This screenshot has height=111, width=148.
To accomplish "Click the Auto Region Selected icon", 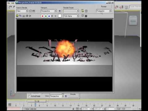I will tap(34, 11).
